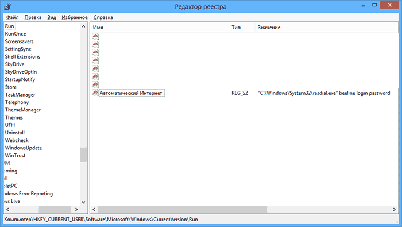Click the values pane scroll left arrow
This screenshot has height=227, width=402.
[94, 209]
